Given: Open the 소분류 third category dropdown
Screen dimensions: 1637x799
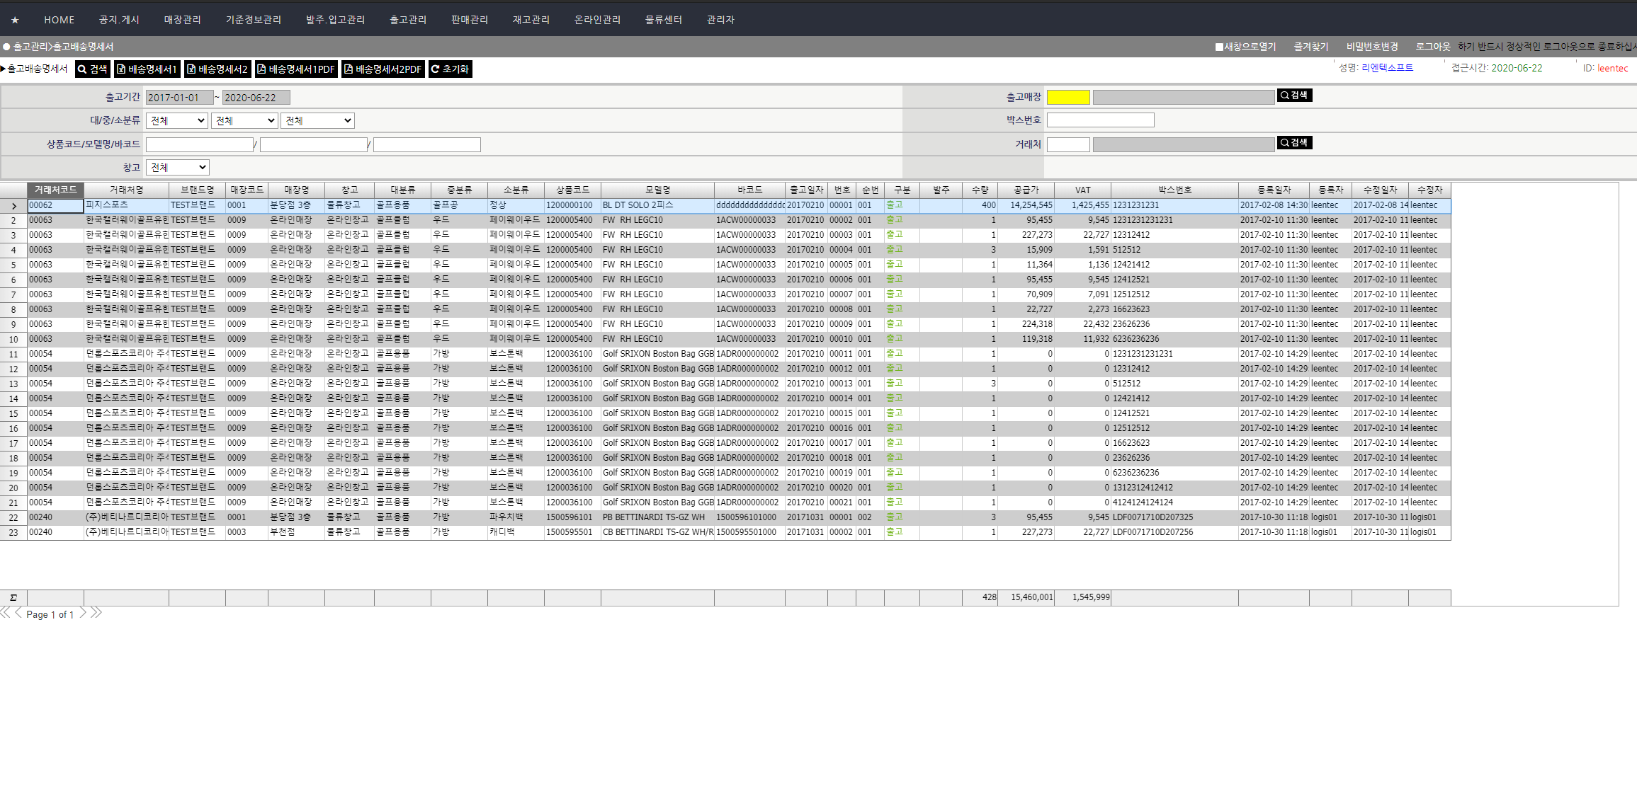Looking at the screenshot, I should click(x=317, y=121).
